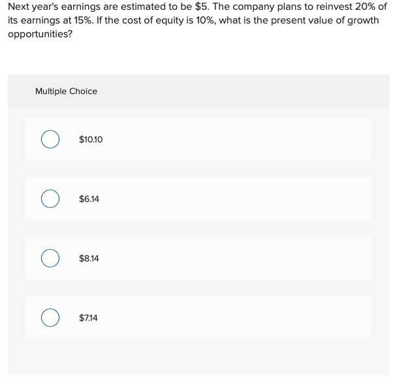408x383 pixels.
Task: Select the $10.10 radio button
Action: pos(50,139)
